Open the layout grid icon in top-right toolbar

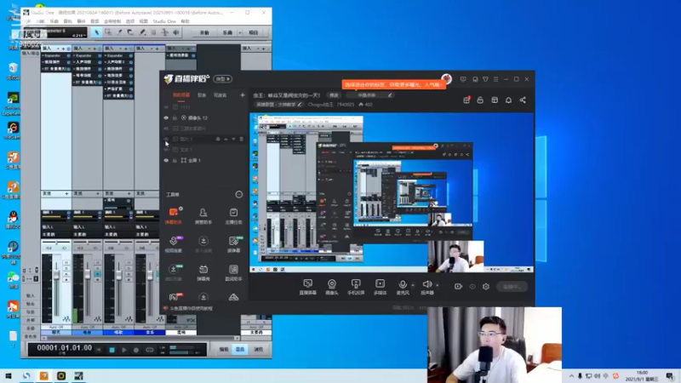(x=495, y=100)
